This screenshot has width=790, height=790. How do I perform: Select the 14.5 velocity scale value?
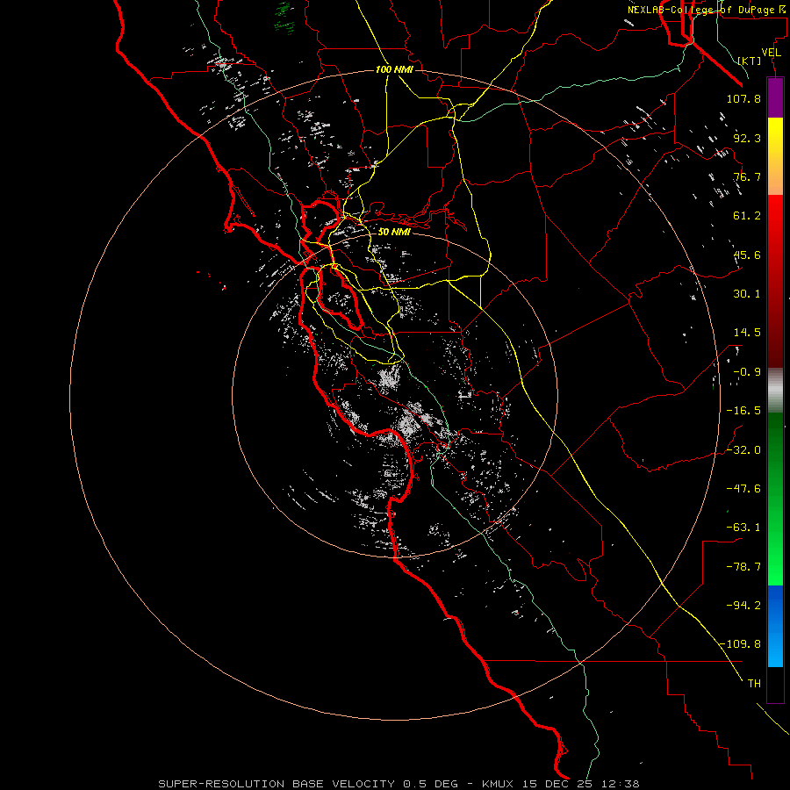(747, 333)
